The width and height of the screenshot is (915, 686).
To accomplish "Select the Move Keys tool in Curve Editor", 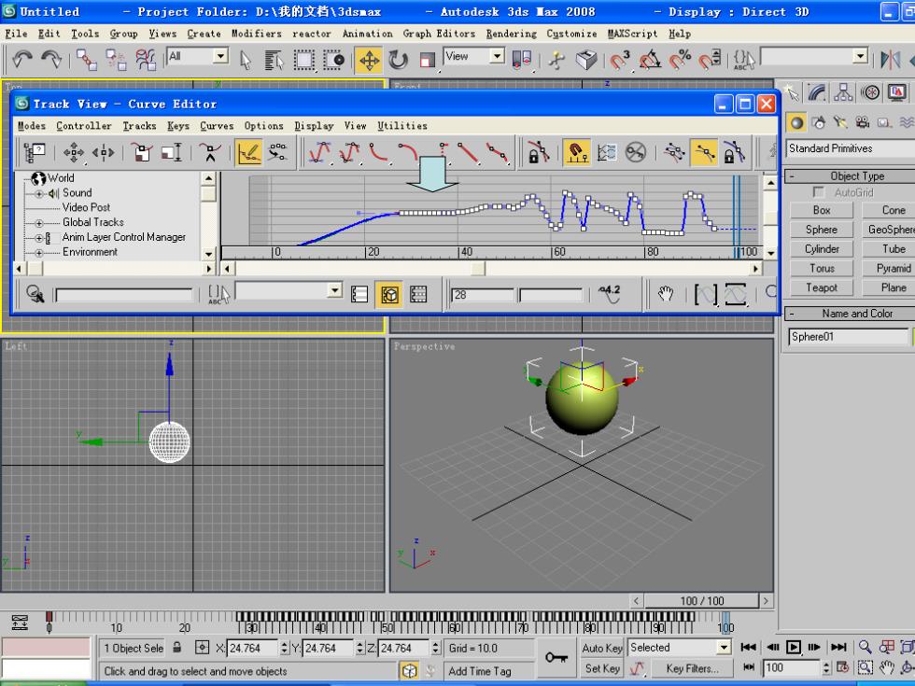I will coord(74,153).
